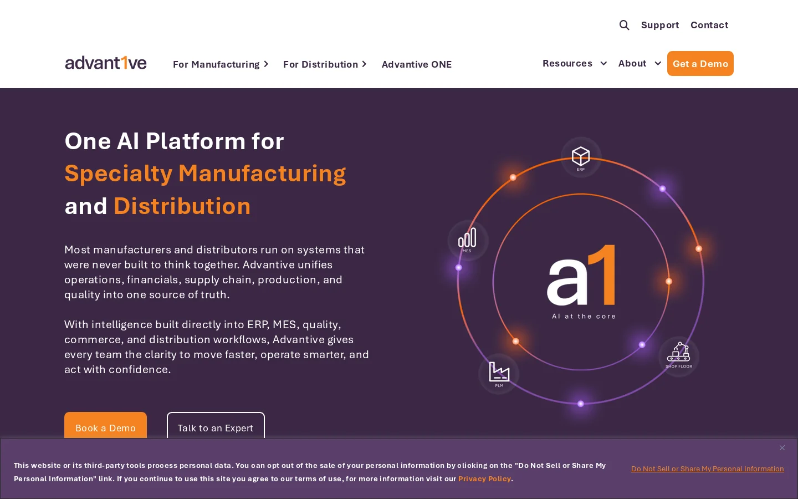This screenshot has width=798, height=499.
Task: Open the Privacy Policy link
Action: coord(484,479)
